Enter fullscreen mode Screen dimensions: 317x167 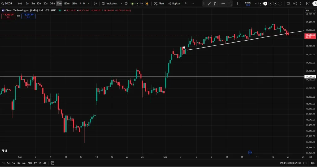coord(302,3)
